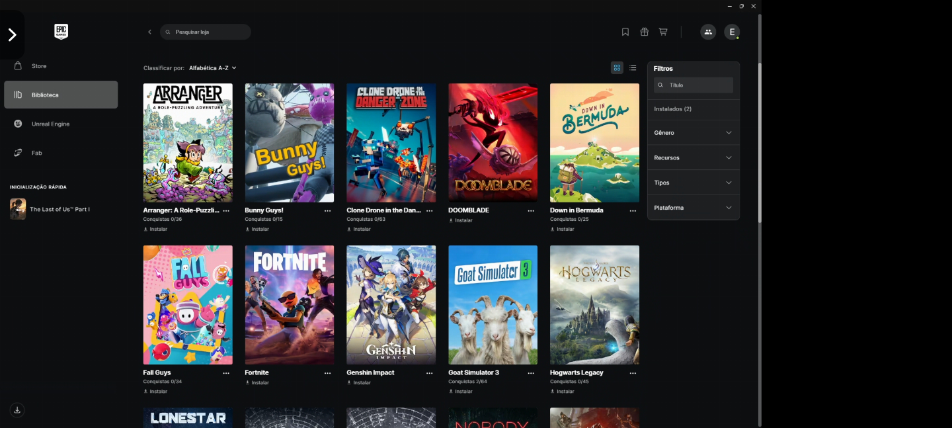Viewport: 952px width, 428px height.
Task: Open the DOOMBLADE cover thumbnail
Action: pos(493,143)
